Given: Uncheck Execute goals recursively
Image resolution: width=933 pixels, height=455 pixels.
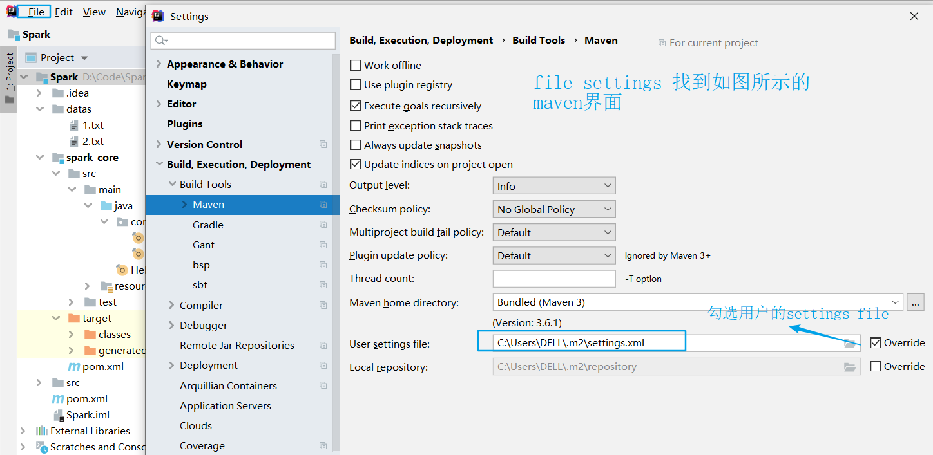Looking at the screenshot, I should tap(355, 106).
